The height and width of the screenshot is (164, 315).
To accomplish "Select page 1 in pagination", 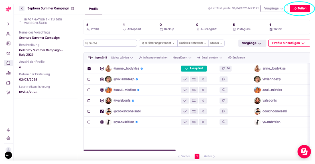I will tap(197, 156).
